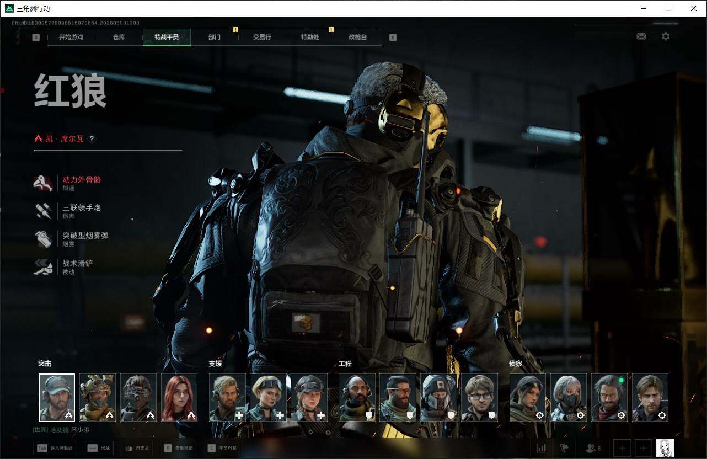Click the Q key previous-tab icon
Screen dimensions: 707x459
pyautogui.click(x=36, y=38)
